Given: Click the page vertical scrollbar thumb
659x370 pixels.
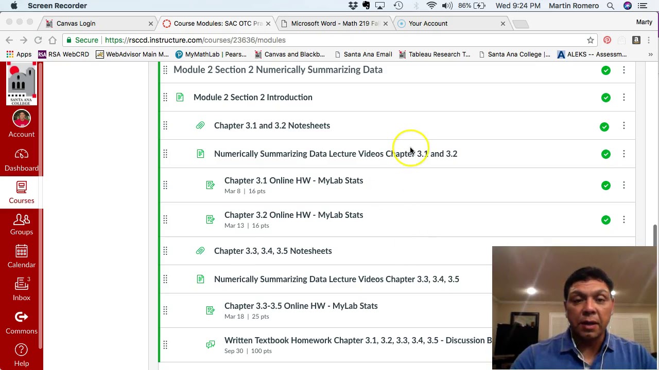Looking at the screenshot, I should 655,235.
